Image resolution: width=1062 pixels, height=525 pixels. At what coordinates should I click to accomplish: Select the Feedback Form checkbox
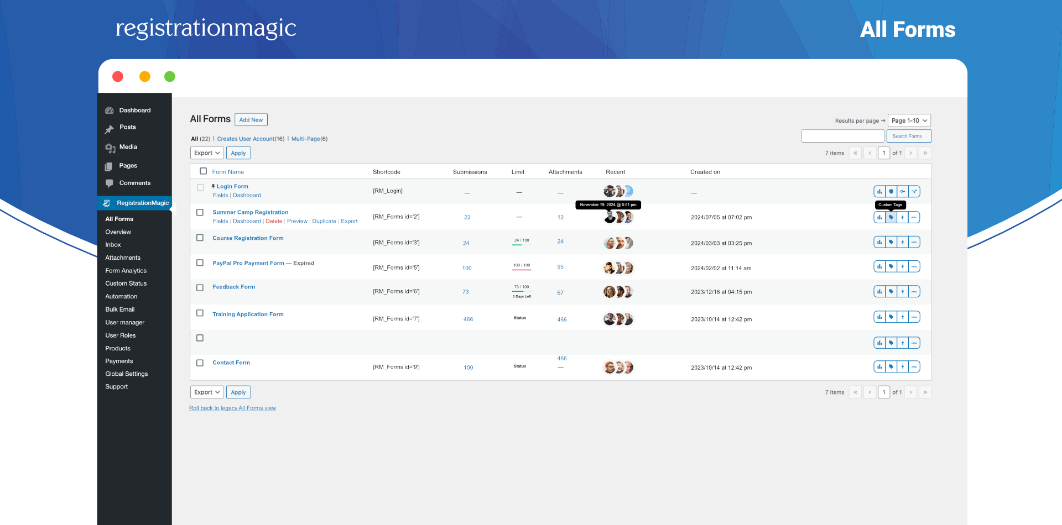[200, 287]
